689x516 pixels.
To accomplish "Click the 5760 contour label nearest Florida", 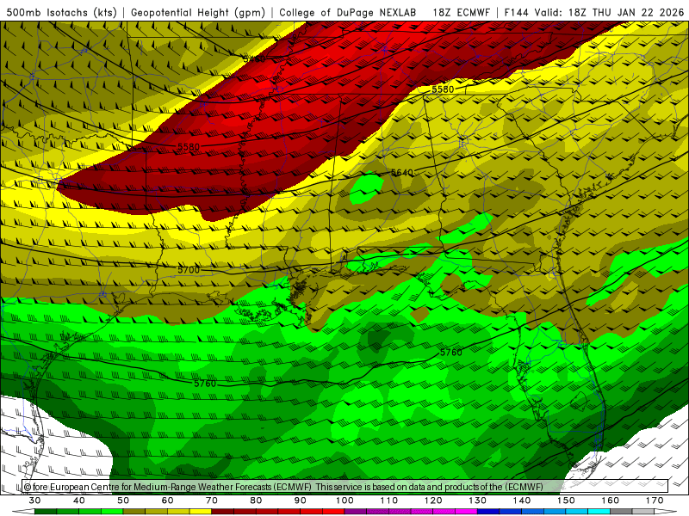I will click(x=450, y=353).
